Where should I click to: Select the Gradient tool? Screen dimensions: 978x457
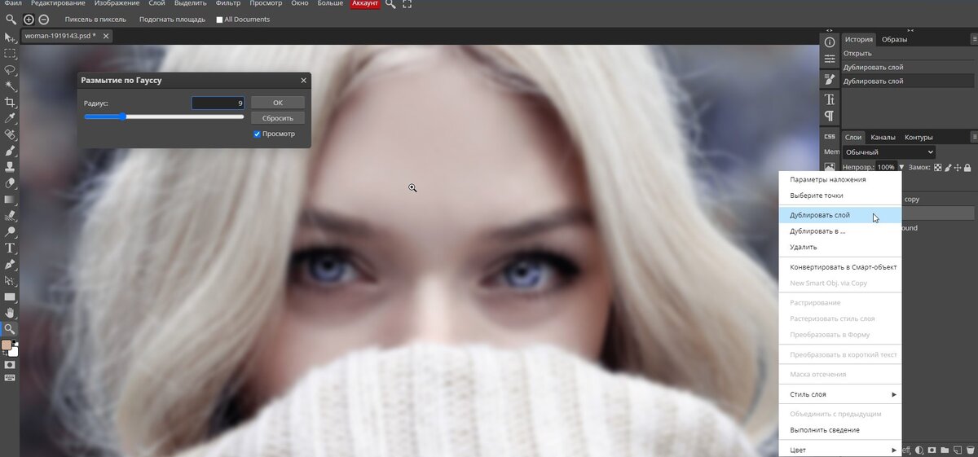(x=10, y=199)
